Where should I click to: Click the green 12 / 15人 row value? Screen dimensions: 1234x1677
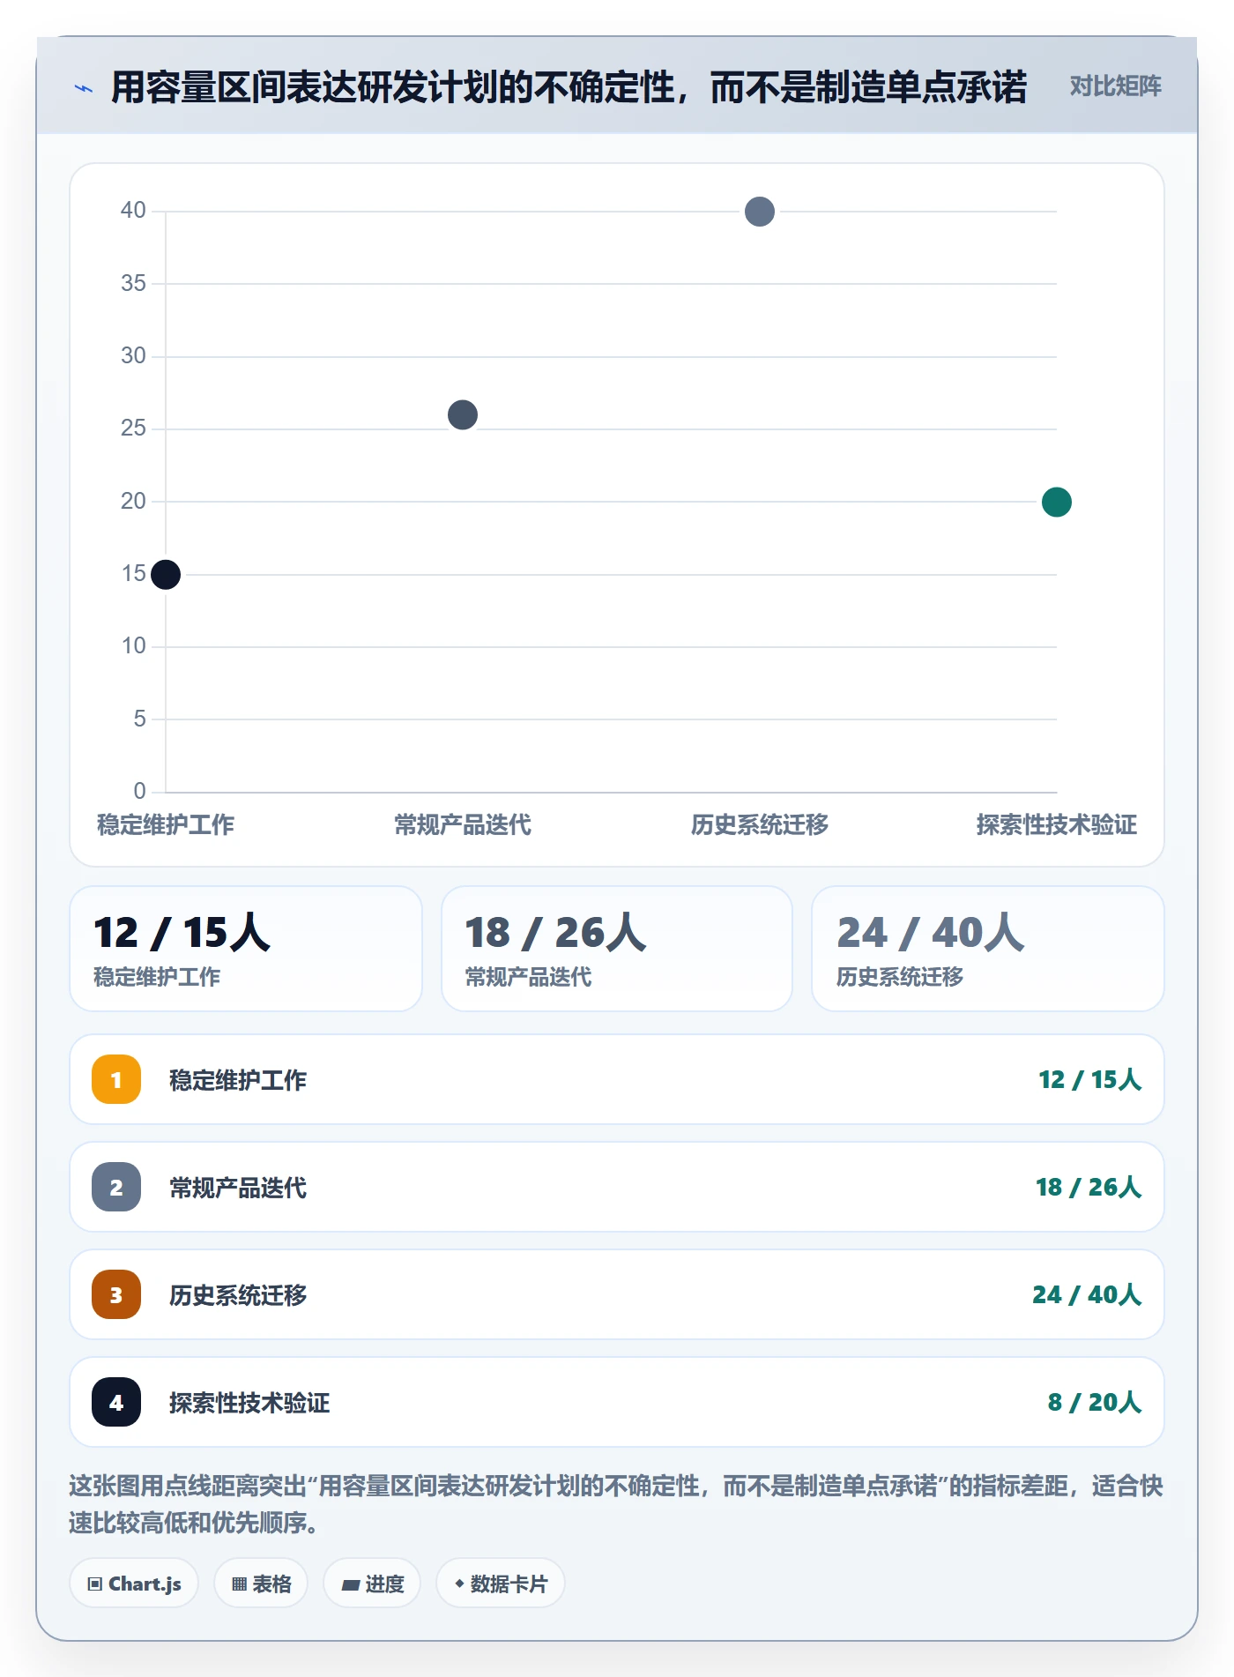(x=1090, y=1079)
